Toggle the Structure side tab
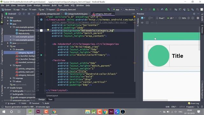 2,75
